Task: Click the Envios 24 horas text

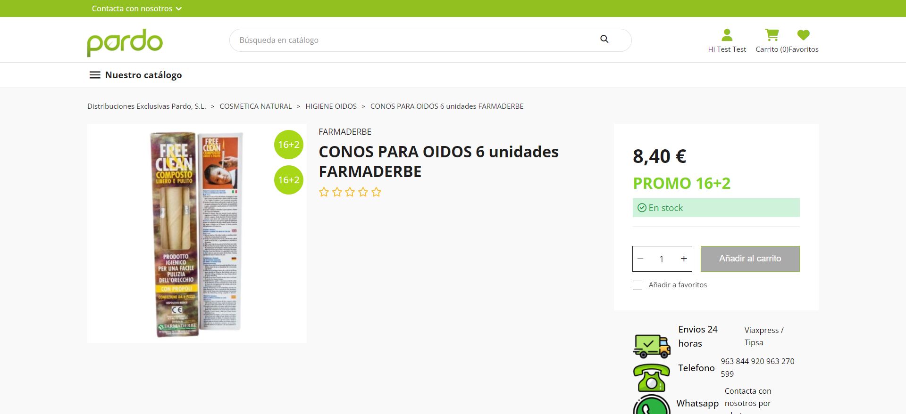Action: coord(698,336)
